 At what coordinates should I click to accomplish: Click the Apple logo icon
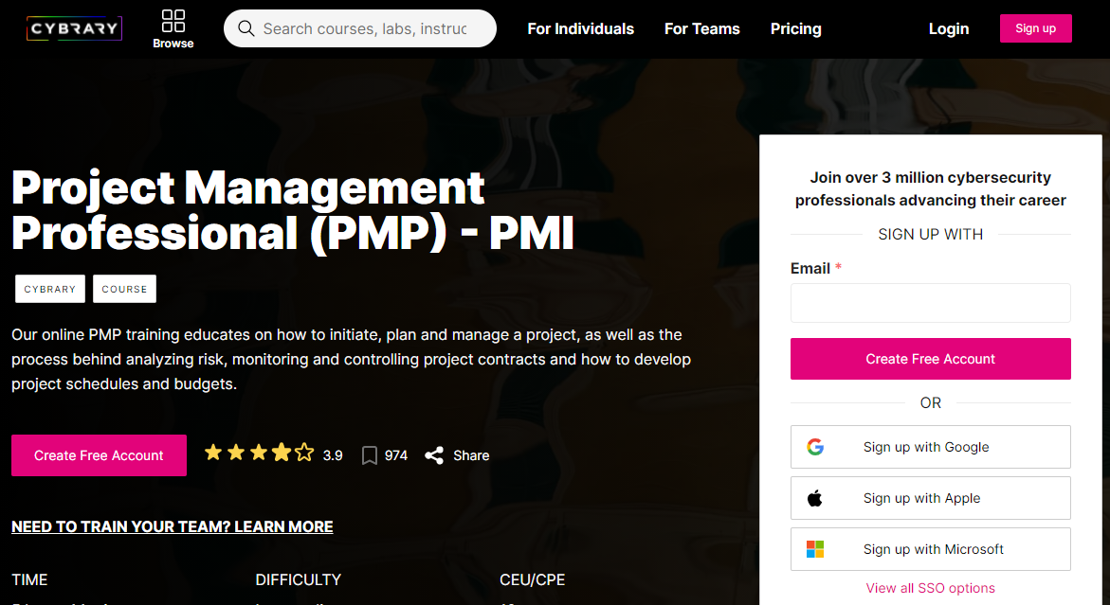click(x=815, y=497)
